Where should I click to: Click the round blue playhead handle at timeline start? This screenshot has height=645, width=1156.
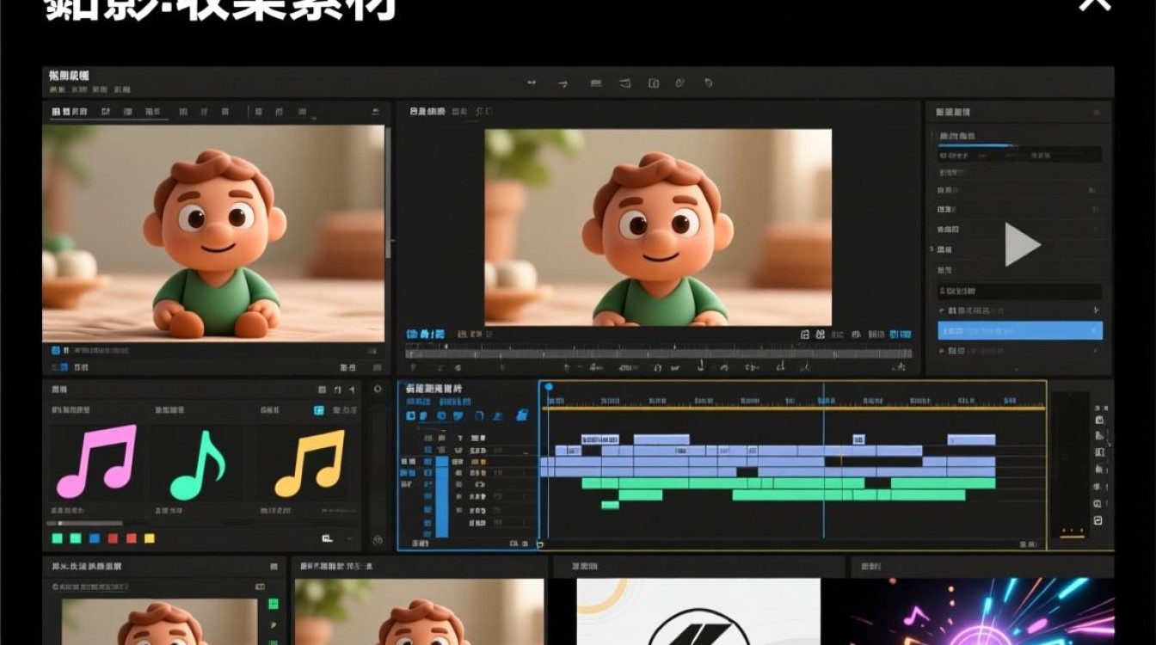[x=549, y=387]
